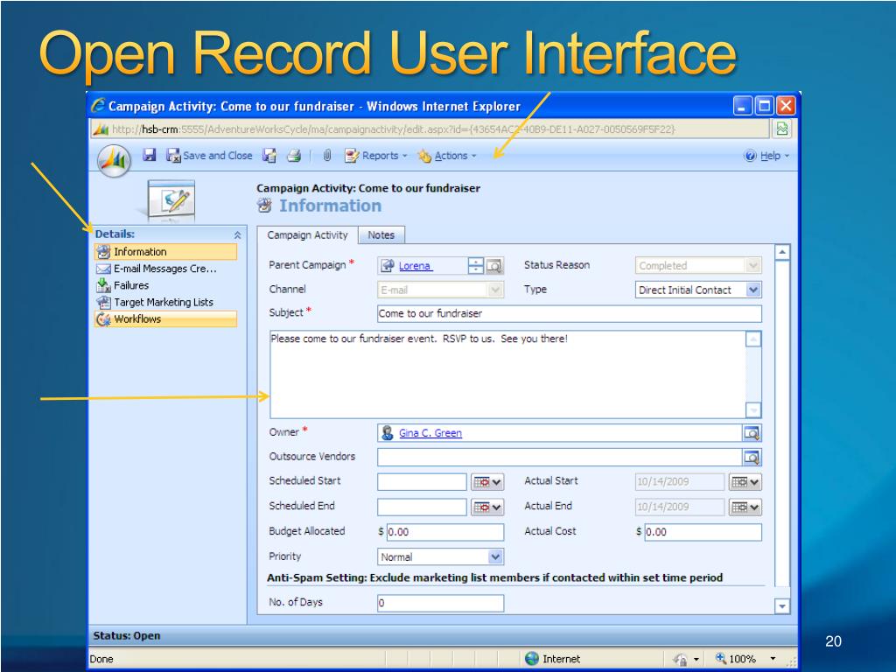
Task: Click description box scroll down arrow
Action: (753, 409)
